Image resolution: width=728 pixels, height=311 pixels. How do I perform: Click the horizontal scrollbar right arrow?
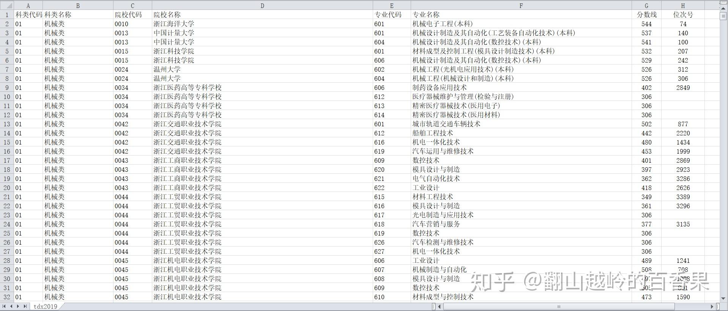point(712,306)
